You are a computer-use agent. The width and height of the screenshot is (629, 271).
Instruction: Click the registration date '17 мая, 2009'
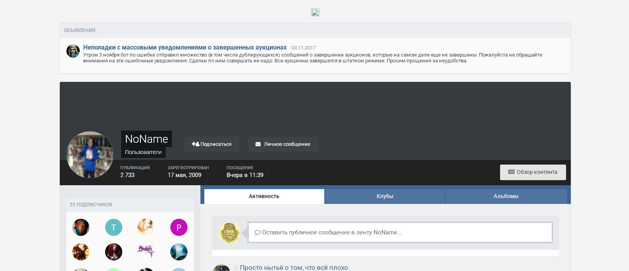tap(184, 175)
